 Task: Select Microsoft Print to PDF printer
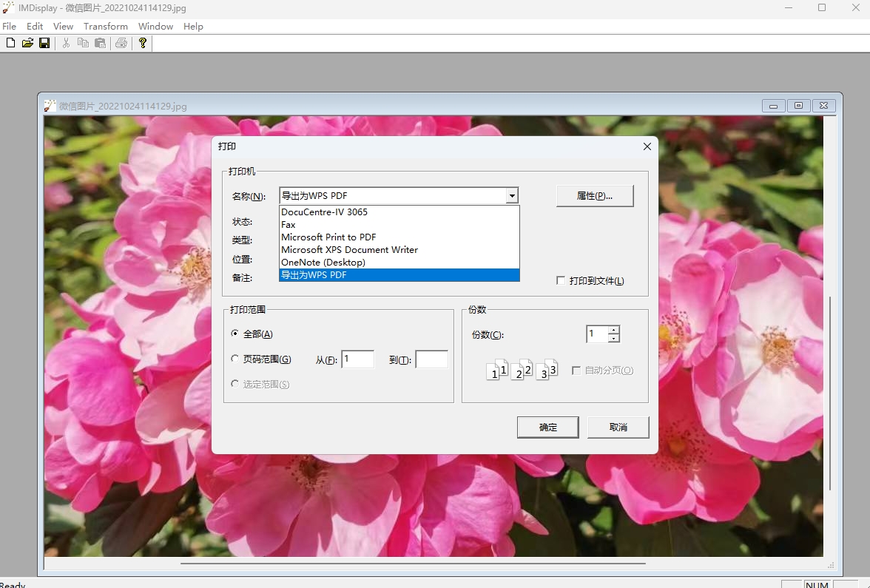pyautogui.click(x=328, y=237)
